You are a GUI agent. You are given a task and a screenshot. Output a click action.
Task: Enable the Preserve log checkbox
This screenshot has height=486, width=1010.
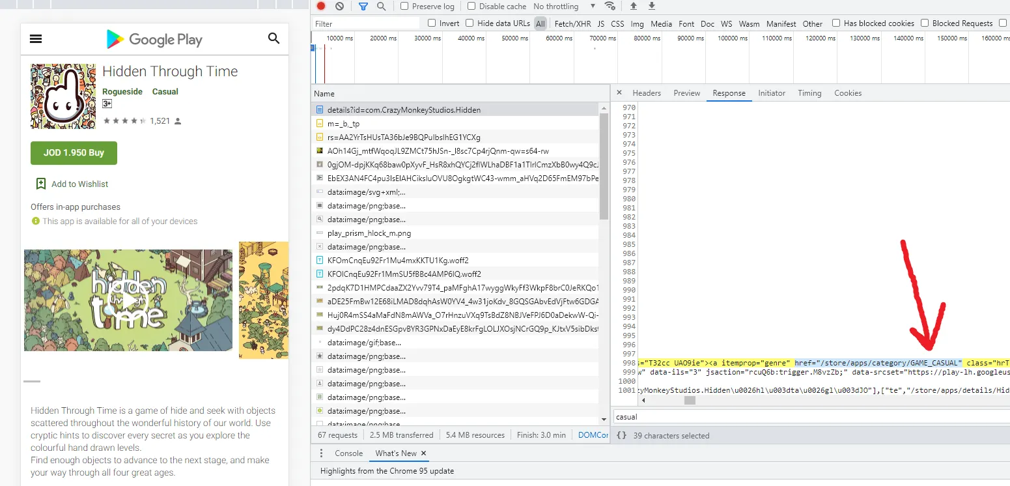[404, 7]
